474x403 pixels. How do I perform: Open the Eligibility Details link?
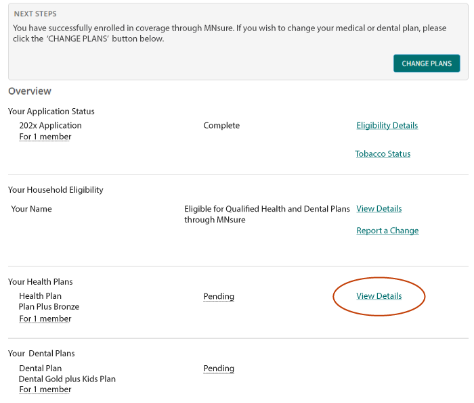point(387,126)
